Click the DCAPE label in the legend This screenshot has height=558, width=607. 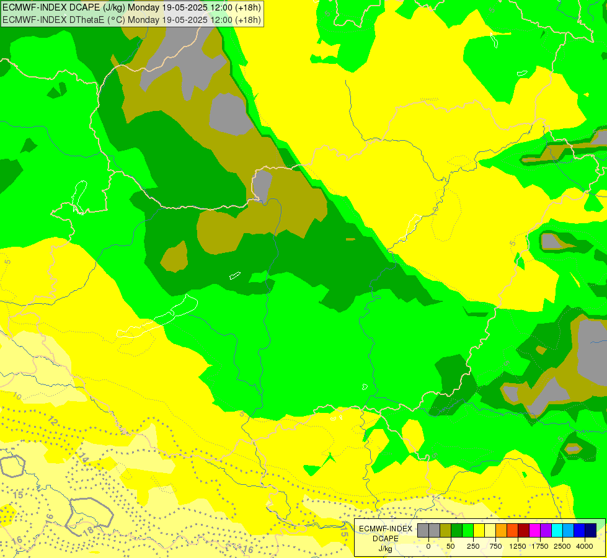[x=386, y=539]
